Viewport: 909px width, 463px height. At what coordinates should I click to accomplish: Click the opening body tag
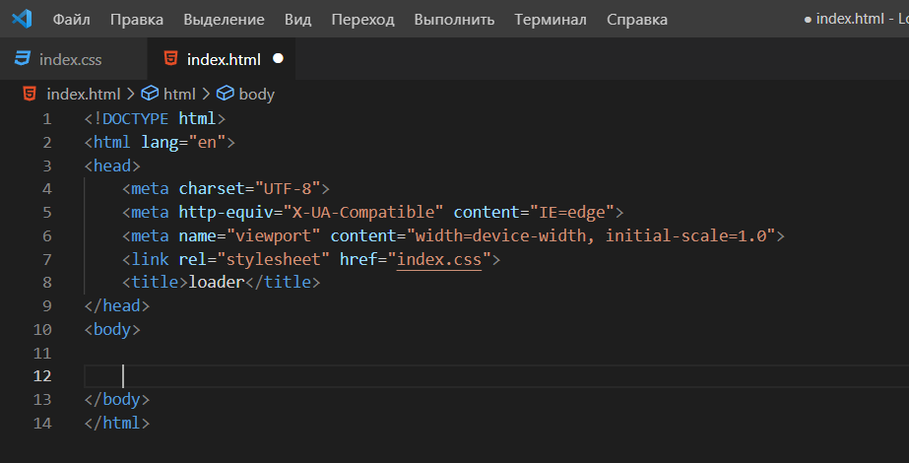coord(112,330)
